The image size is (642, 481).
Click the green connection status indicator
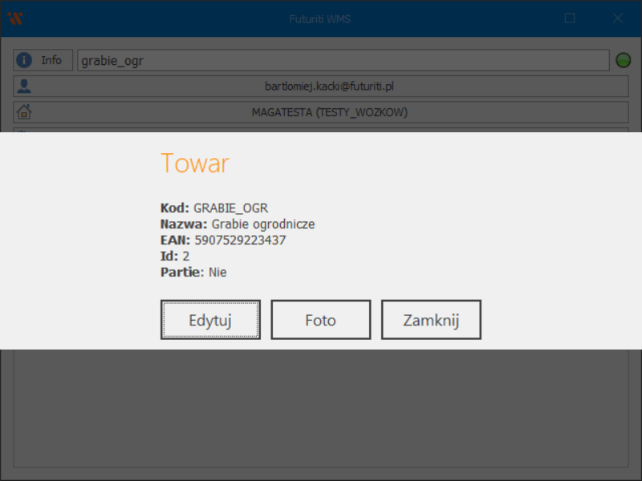[x=623, y=60]
